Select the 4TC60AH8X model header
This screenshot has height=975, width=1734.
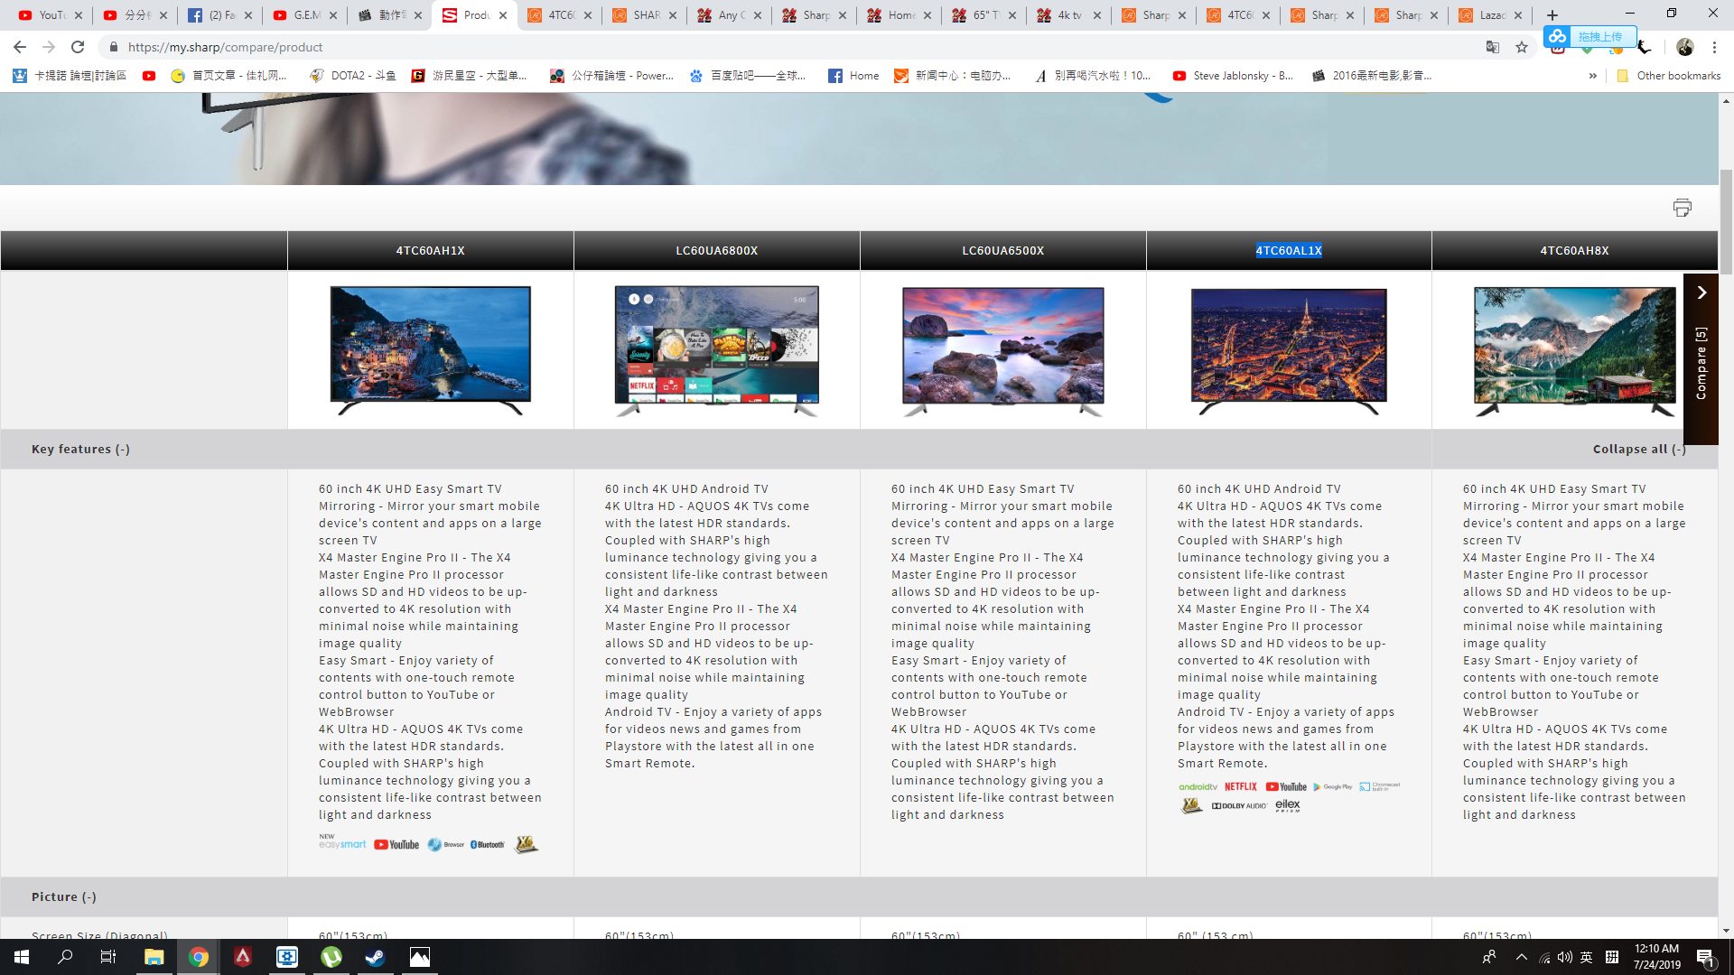coord(1575,251)
